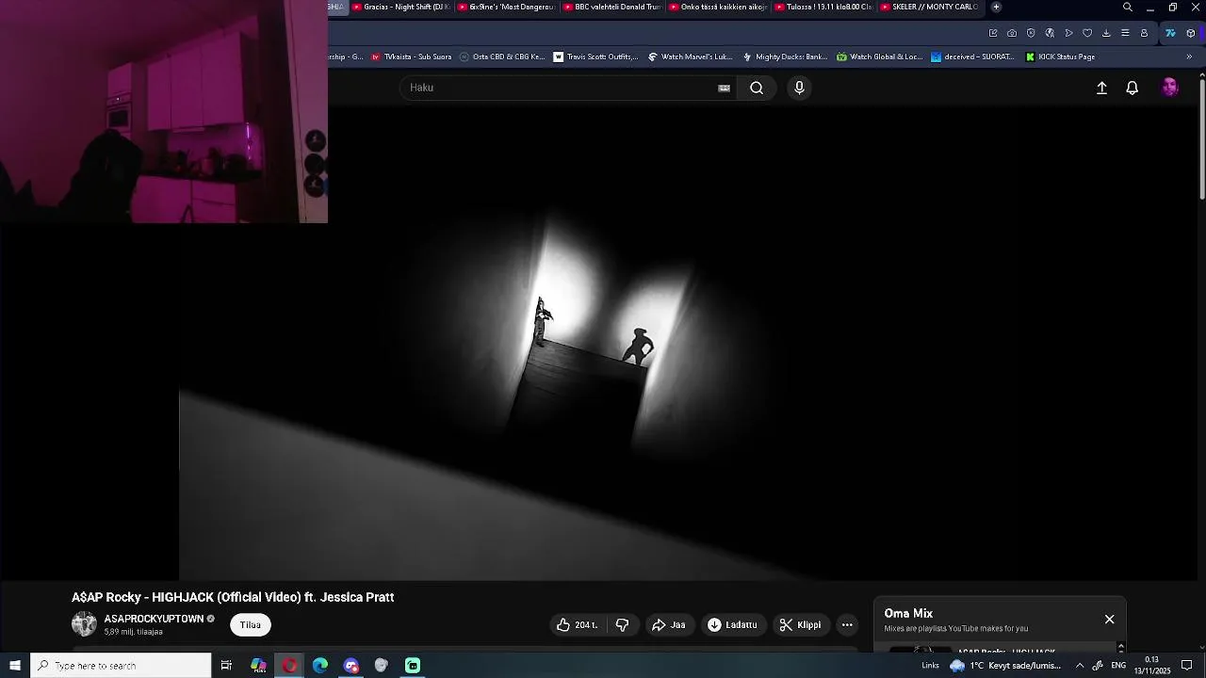This screenshot has width=1206, height=678.
Task: Open 'Travis Scott Outfits' bookmark
Action: point(595,56)
